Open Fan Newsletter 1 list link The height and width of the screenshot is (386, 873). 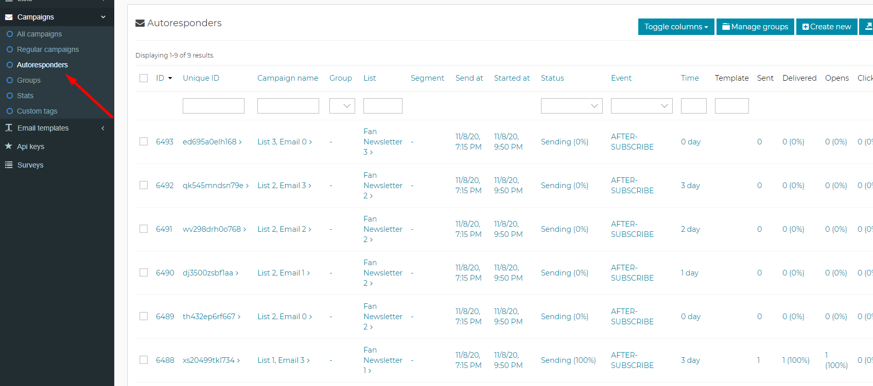point(383,360)
